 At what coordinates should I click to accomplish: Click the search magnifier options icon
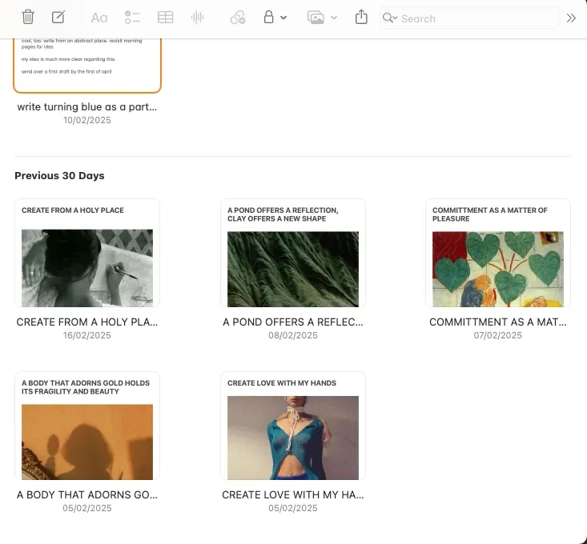pyautogui.click(x=390, y=18)
